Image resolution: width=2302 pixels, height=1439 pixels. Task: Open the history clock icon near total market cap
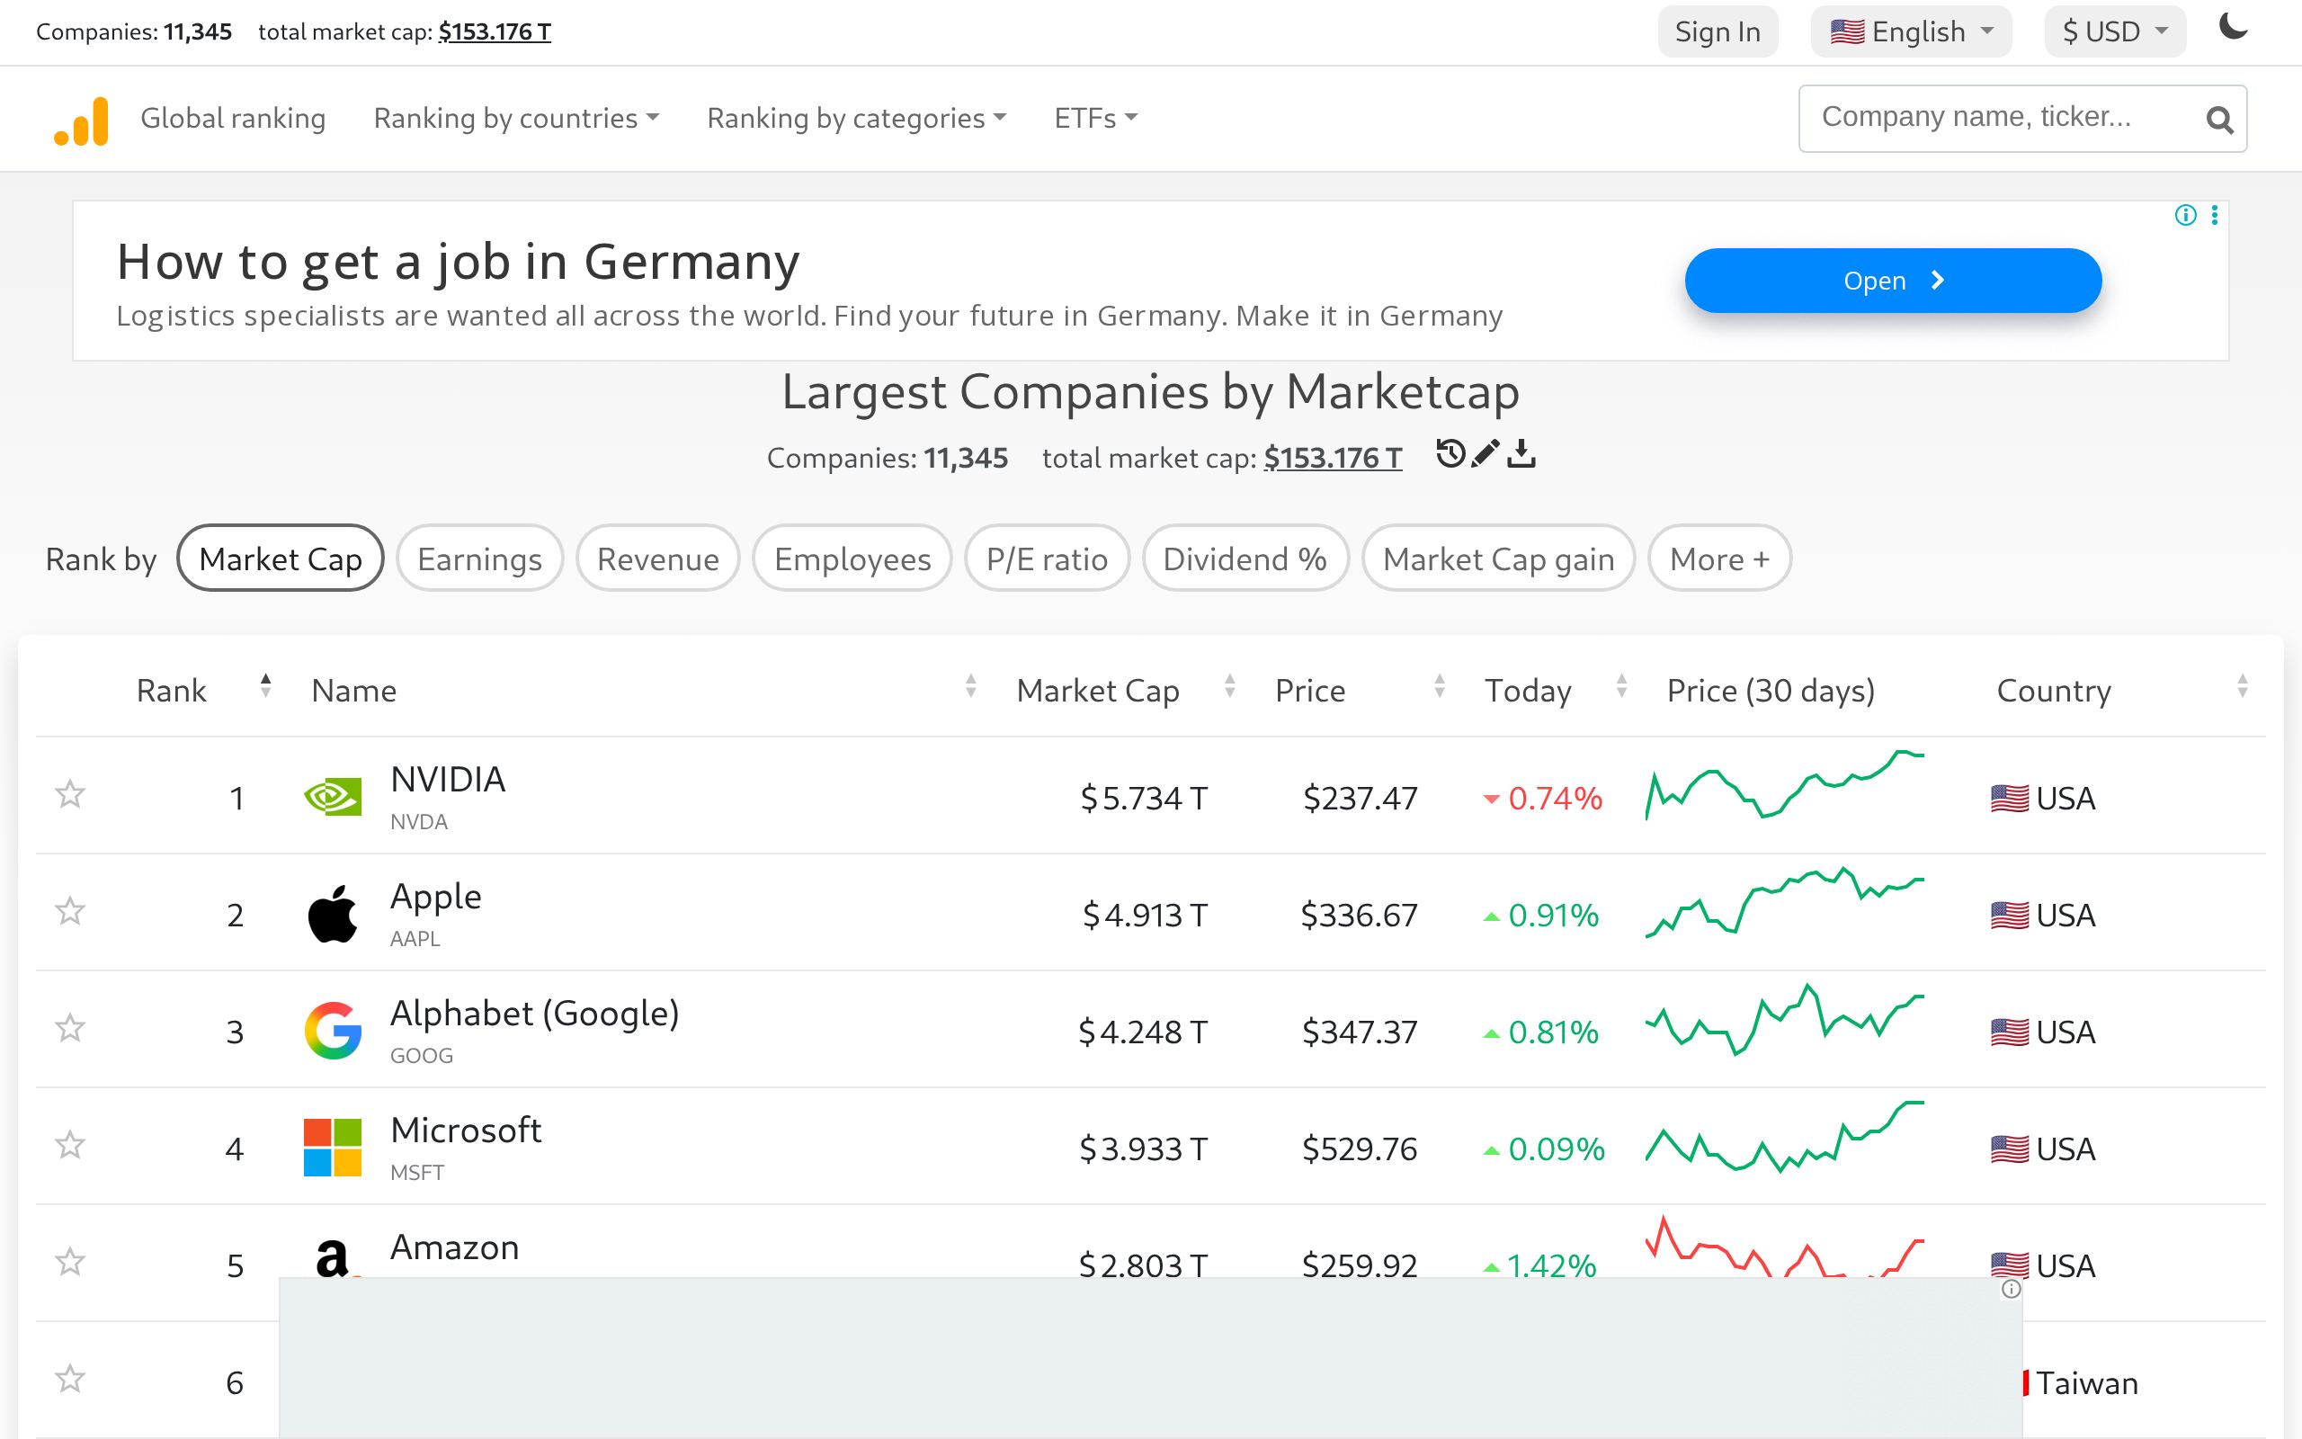coord(1450,454)
